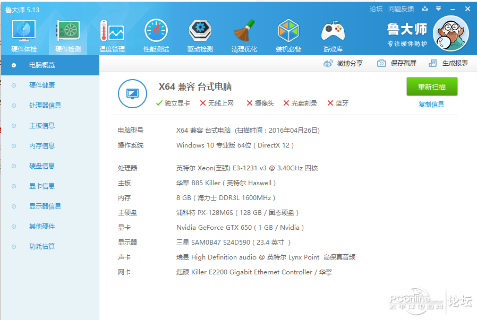Screen dimensions: 477x320
Task: Open the title bar dropdown menu arrow
Action: [x=438, y=9]
